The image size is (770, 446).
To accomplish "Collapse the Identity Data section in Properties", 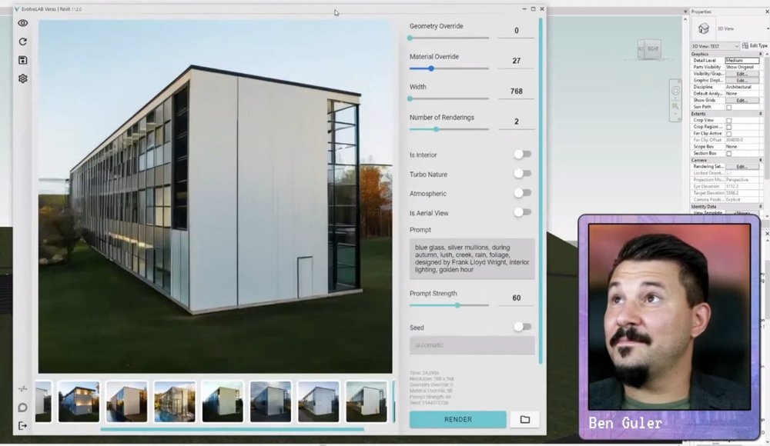I will pyautogui.click(x=761, y=207).
